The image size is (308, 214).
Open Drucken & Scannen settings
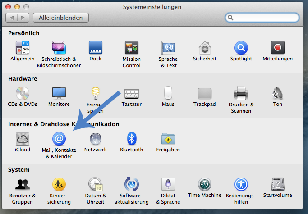pos(241,94)
